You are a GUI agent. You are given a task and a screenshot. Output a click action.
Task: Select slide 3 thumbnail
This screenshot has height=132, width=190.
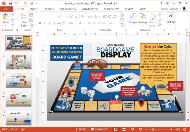pos(19,80)
